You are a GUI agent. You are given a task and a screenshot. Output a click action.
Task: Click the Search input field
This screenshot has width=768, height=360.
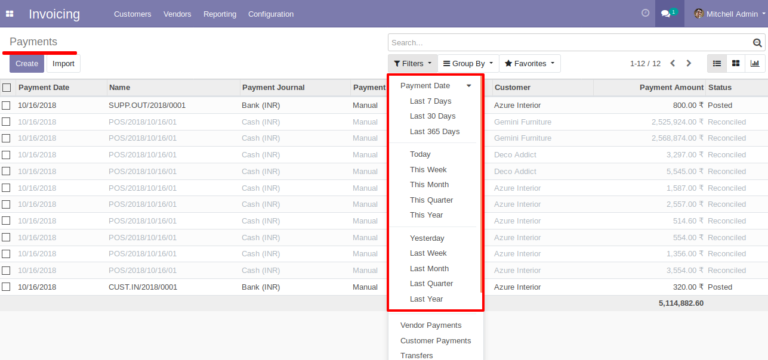570,42
